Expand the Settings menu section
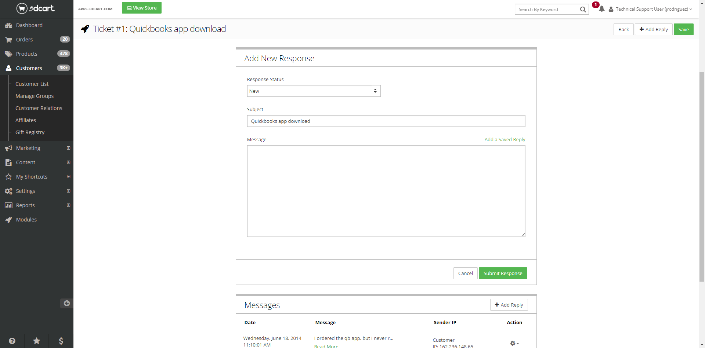This screenshot has height=348, width=705. [68, 191]
